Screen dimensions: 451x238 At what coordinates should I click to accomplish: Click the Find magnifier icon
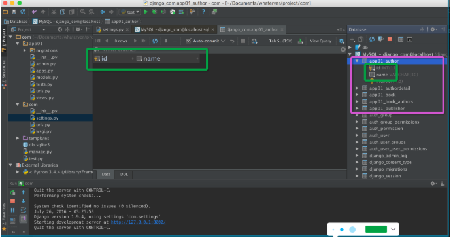tap(83, 12)
